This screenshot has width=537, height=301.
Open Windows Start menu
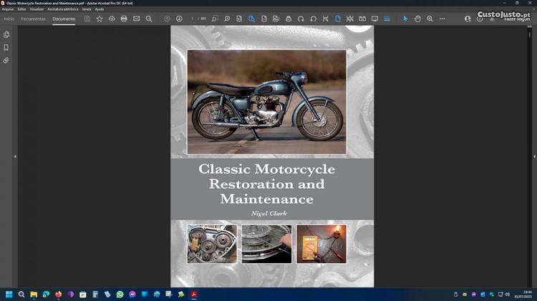(x=9, y=294)
